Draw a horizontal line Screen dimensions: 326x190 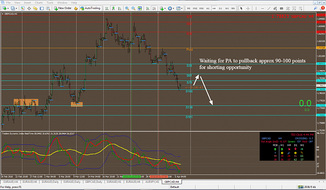(262, 8)
